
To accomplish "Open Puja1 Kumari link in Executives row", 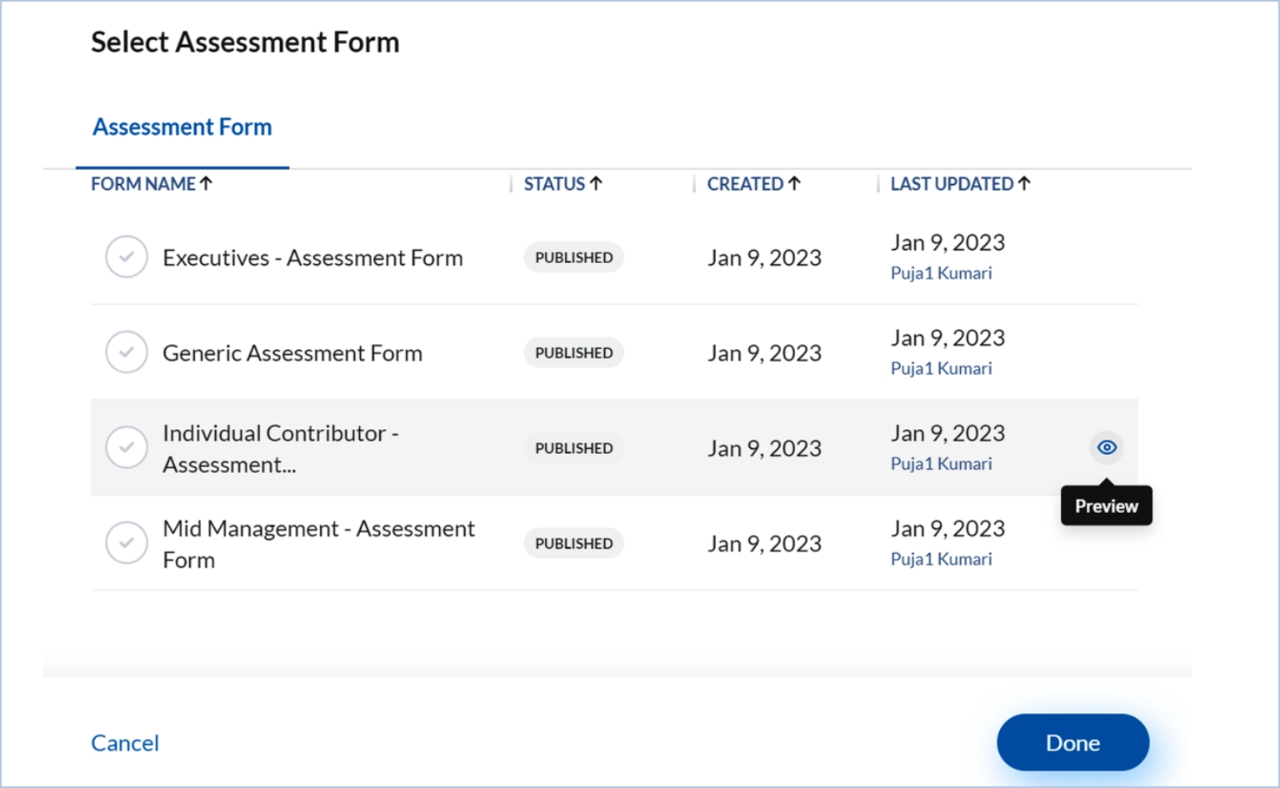I will click(x=941, y=273).
